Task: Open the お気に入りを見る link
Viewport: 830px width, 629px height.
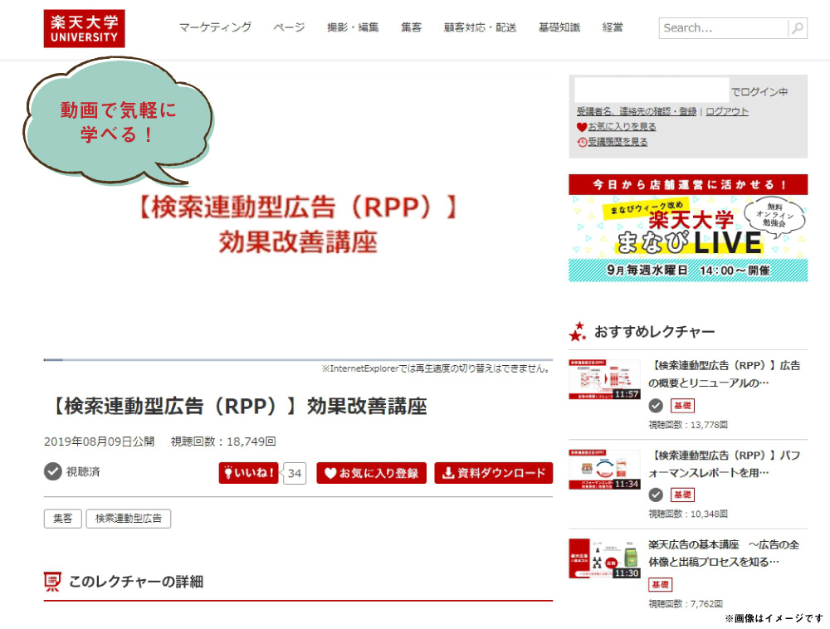Action: point(622,127)
